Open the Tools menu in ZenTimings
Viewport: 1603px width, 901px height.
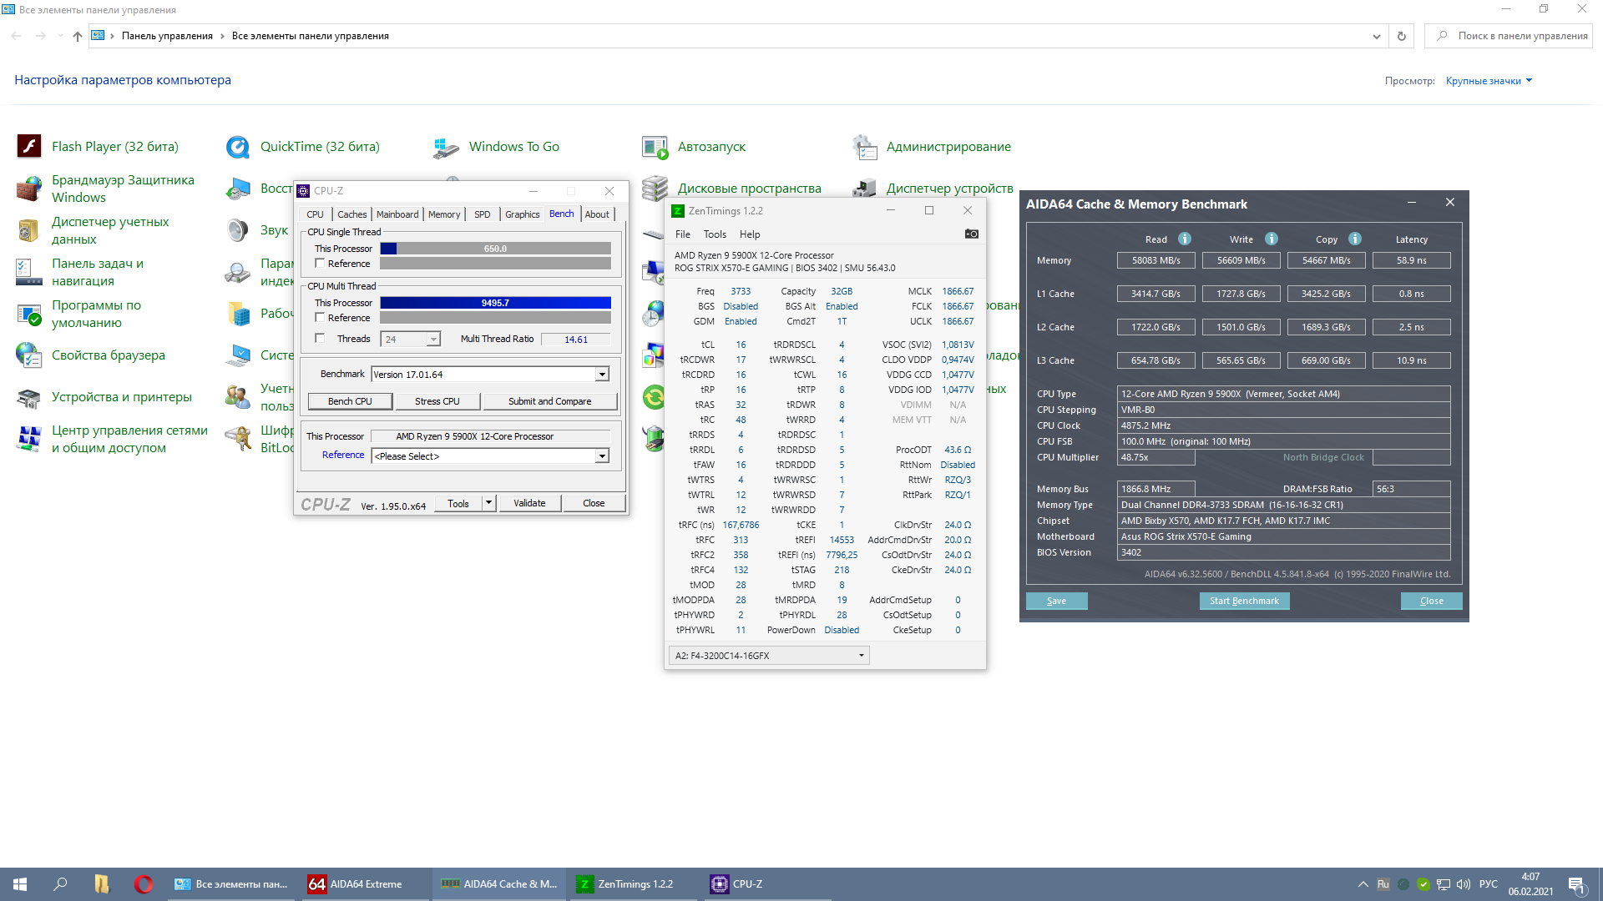click(x=715, y=234)
